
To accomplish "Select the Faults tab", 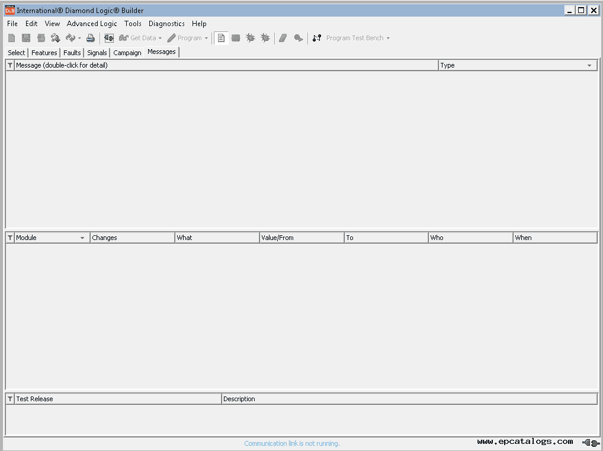I will pos(72,53).
